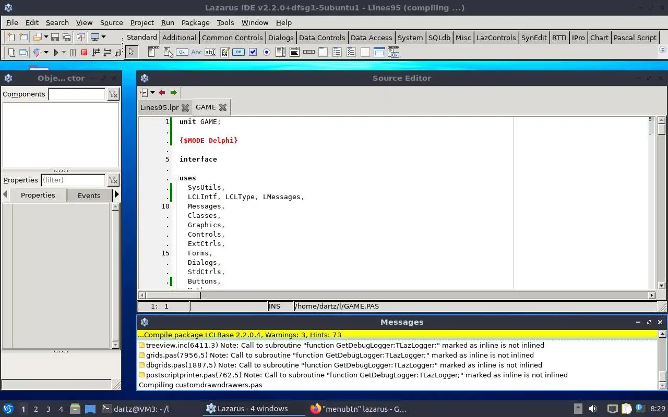This screenshot has width=668, height=417.
Task: Toggle form/unit view icon
Action: (81, 37)
